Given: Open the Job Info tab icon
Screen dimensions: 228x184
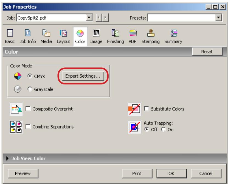Looking at the screenshot, I should pos(28,33).
